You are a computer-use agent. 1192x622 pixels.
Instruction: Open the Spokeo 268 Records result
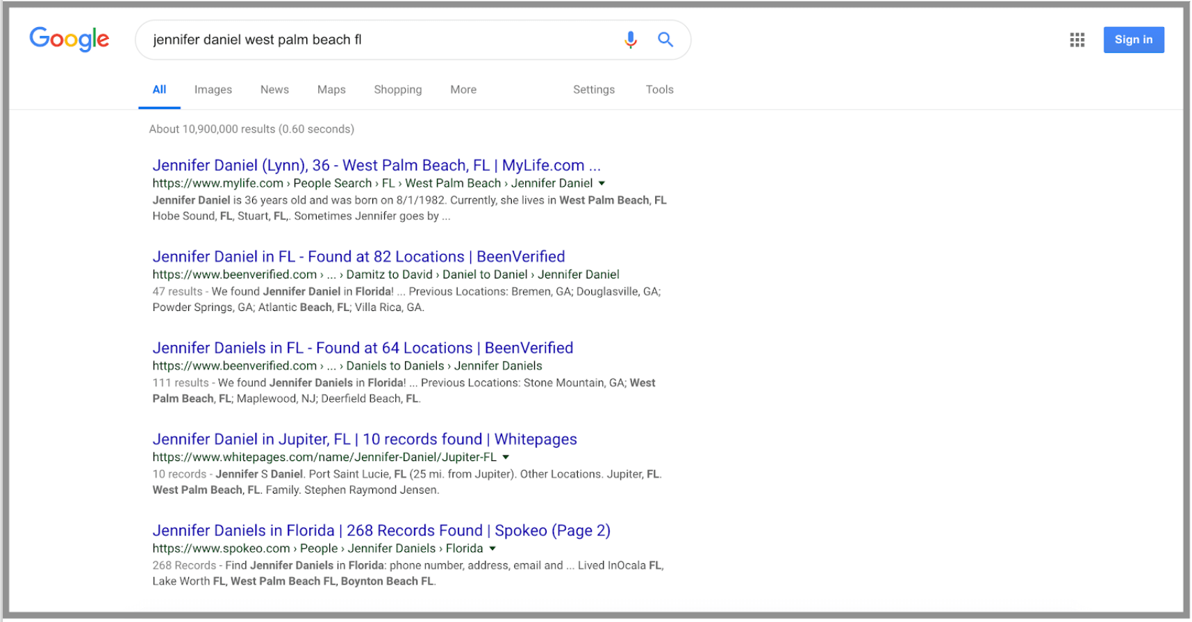(x=381, y=530)
